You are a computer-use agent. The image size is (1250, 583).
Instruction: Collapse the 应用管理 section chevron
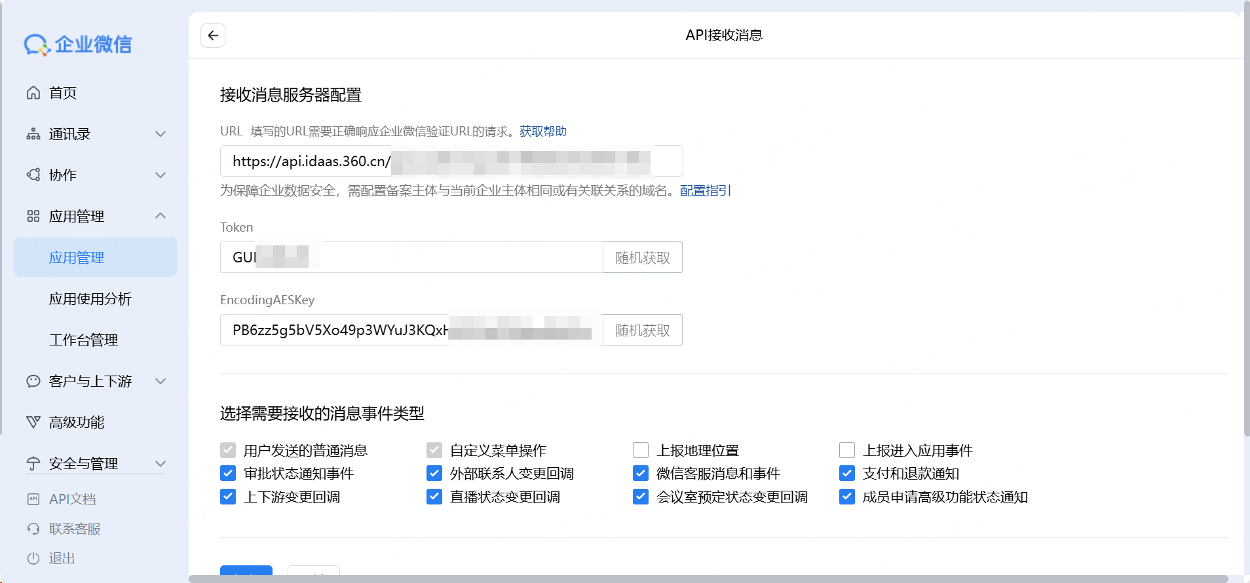tap(161, 216)
